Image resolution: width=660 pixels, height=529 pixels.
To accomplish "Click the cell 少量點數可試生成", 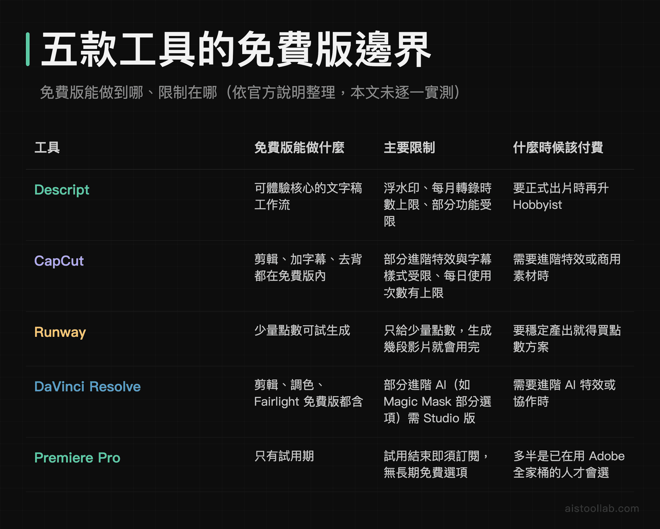I will (x=302, y=330).
